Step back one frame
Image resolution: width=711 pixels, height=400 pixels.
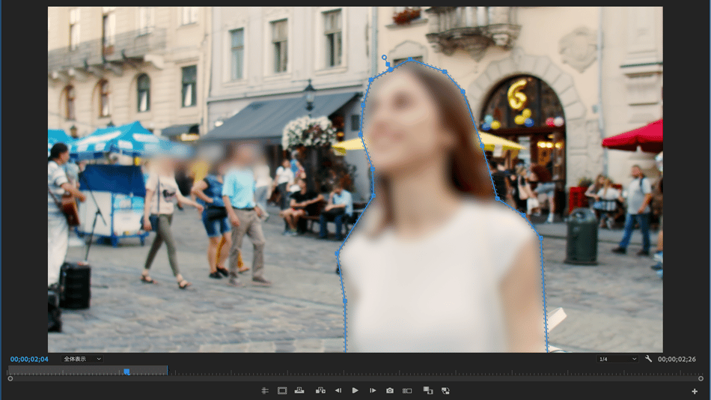tap(338, 390)
